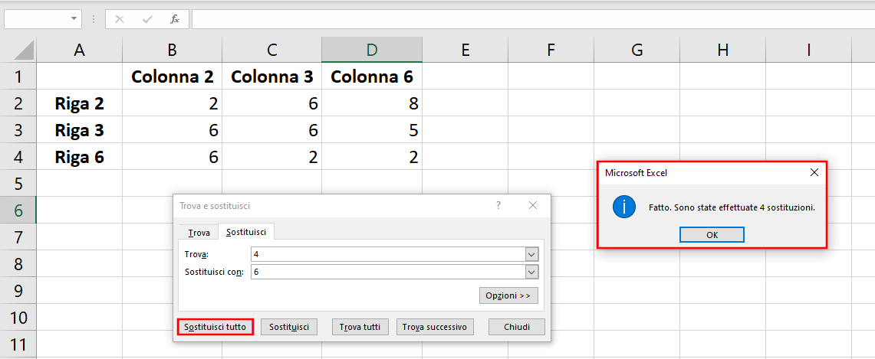This screenshot has width=875, height=359.
Task: Select the Sostituisci tab
Action: tap(246, 231)
